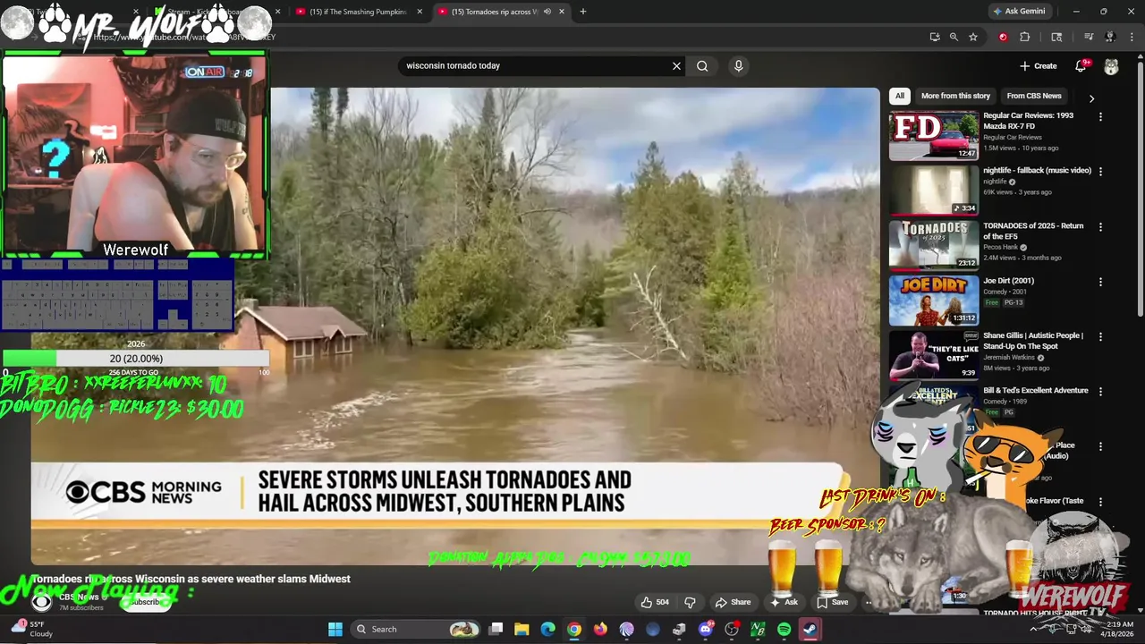Open options menu for Joe Dirt
Screen dimensions: 1145x644
pyautogui.click(x=1100, y=281)
